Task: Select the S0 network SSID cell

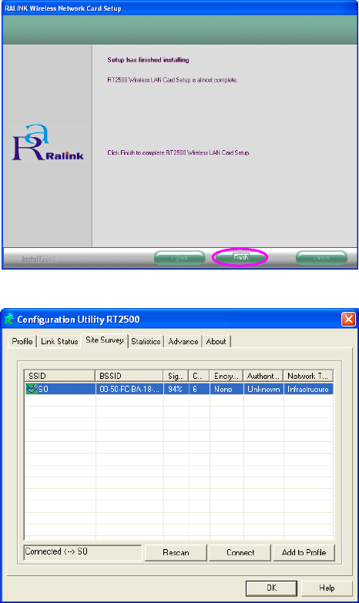Action: [60, 389]
